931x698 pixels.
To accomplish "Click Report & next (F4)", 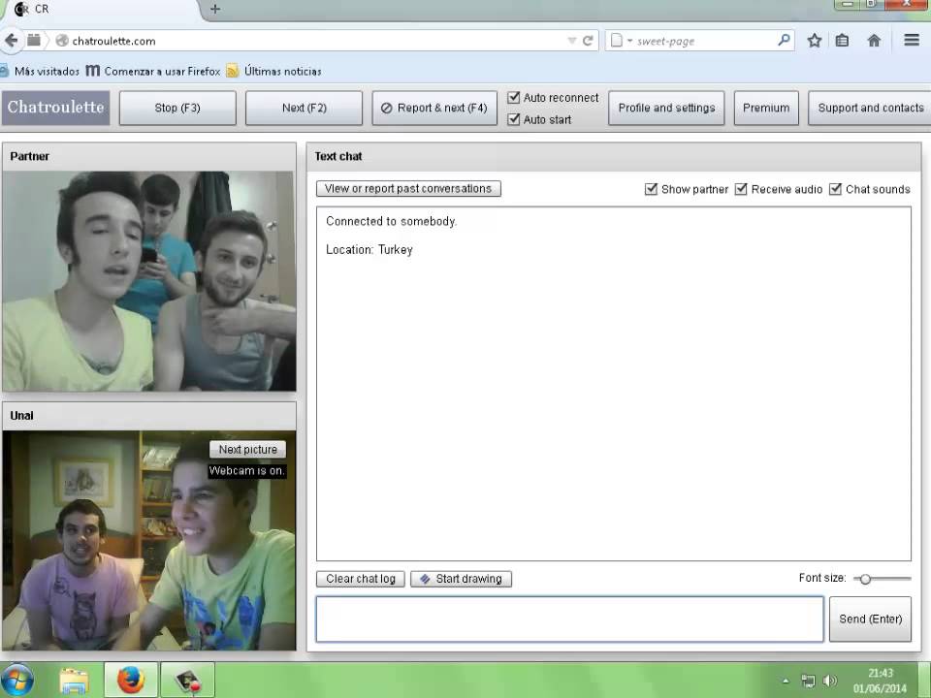I will tap(434, 108).
